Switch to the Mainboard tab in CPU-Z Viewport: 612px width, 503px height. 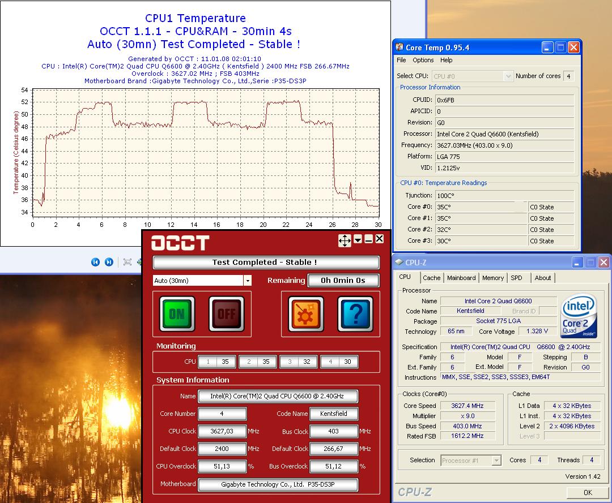coord(461,278)
